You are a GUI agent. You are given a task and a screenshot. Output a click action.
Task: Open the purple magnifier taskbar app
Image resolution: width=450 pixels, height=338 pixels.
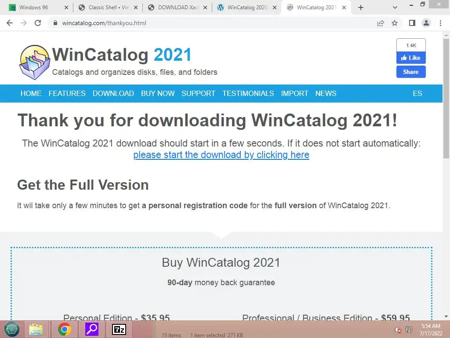click(x=92, y=329)
